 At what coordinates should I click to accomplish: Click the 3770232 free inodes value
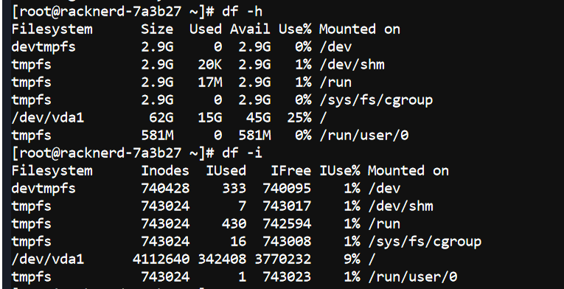tap(283, 259)
